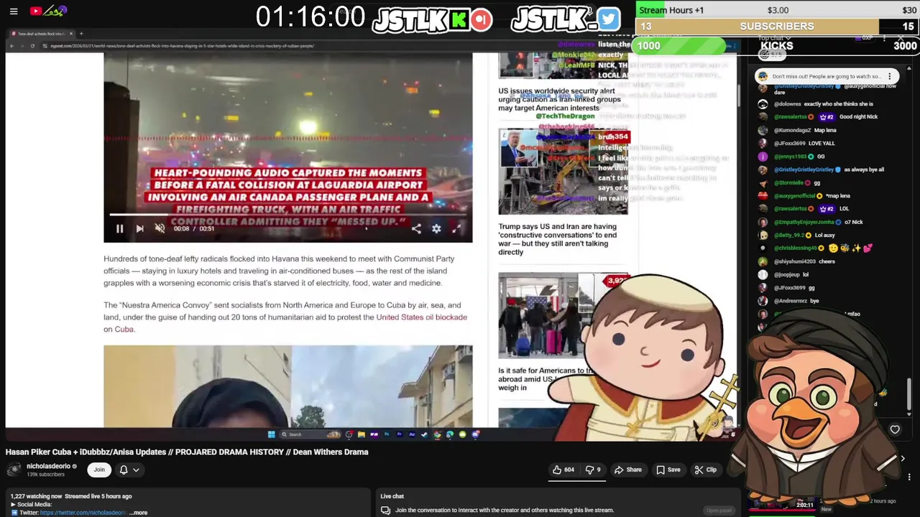Image resolution: width=920 pixels, height=517 pixels.
Task: Open the 'Trump says US and Iran' article
Action: point(557,239)
